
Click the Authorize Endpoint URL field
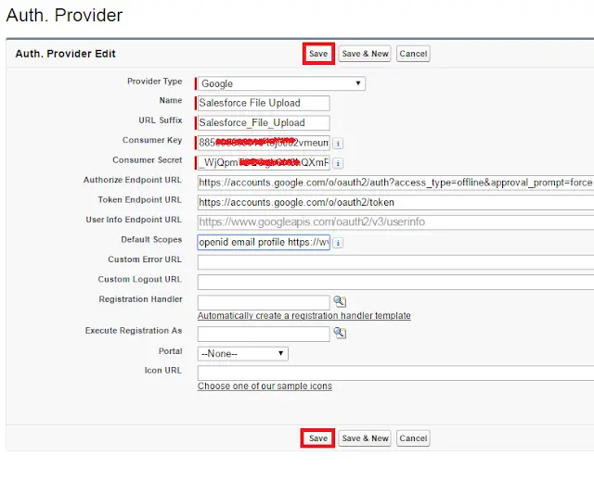(396, 183)
